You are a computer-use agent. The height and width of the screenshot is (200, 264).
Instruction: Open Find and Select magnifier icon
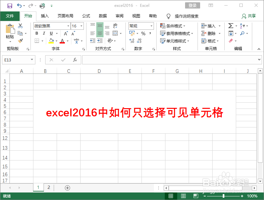click(x=242, y=33)
